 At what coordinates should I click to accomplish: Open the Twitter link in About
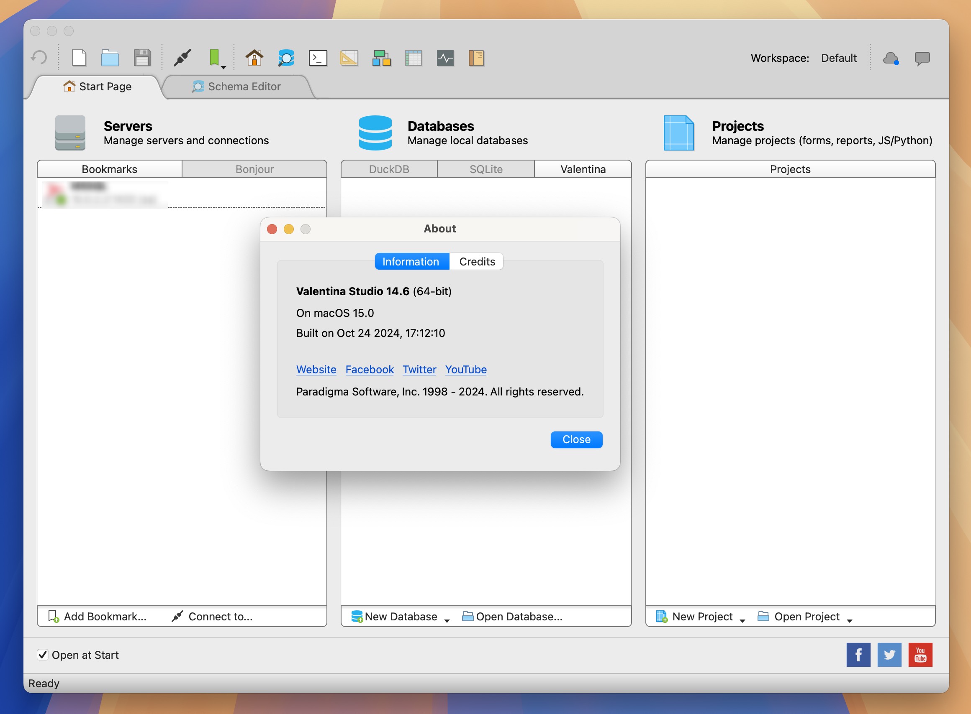(x=419, y=370)
